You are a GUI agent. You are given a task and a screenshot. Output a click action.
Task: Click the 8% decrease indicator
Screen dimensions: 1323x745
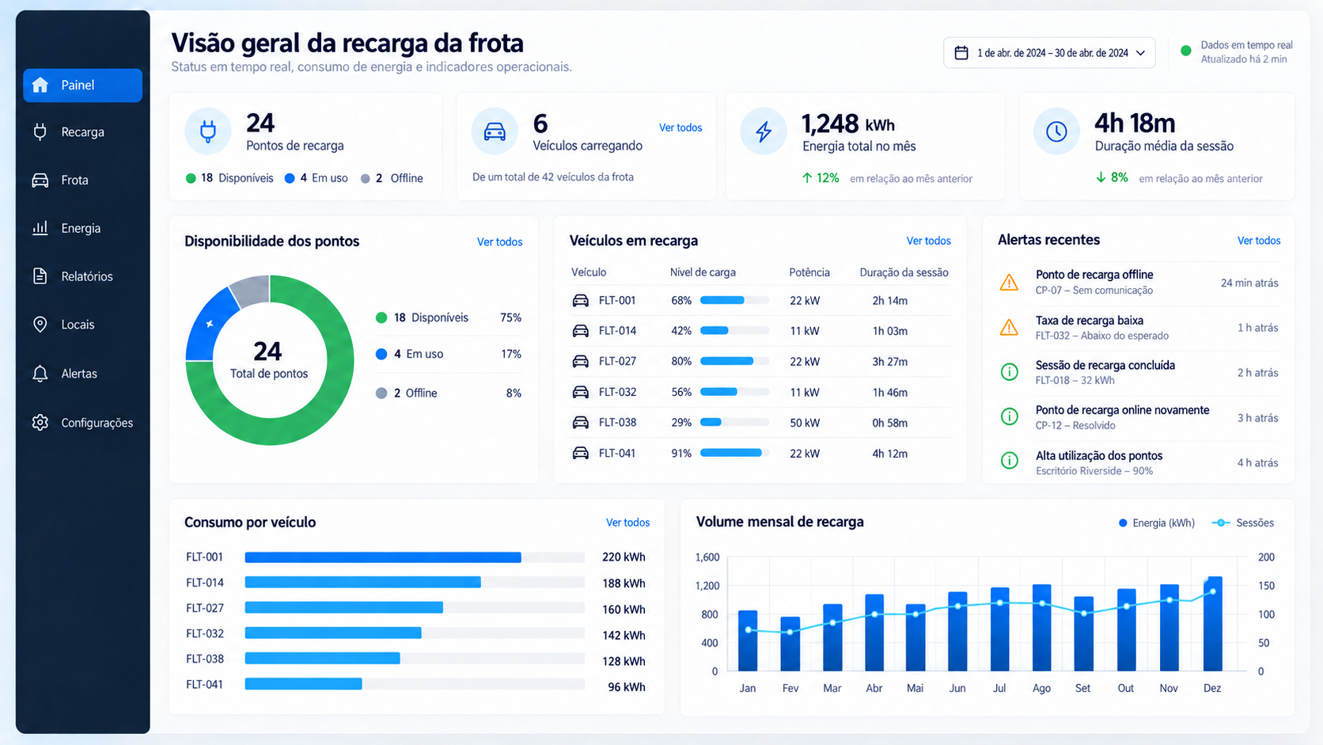pyautogui.click(x=1112, y=178)
